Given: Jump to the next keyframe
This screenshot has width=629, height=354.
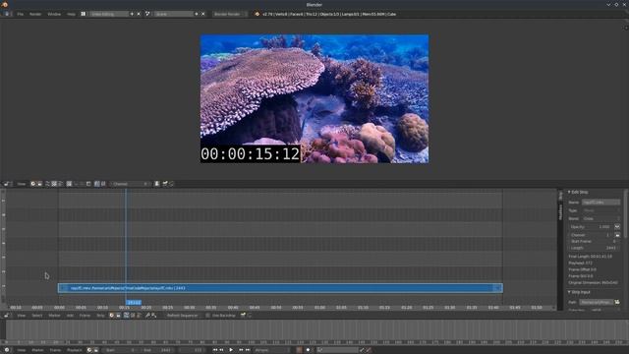Looking at the screenshot, I should (241, 350).
